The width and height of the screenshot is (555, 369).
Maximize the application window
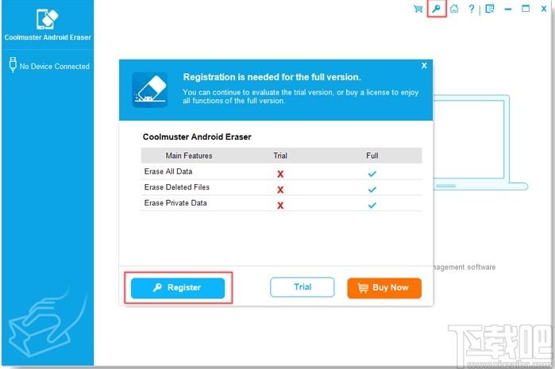coord(526,9)
